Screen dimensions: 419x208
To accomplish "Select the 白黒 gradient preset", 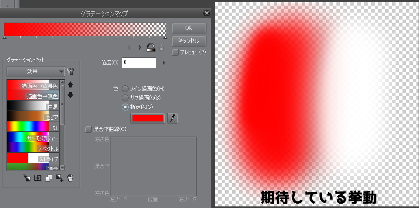I will click(x=33, y=105).
